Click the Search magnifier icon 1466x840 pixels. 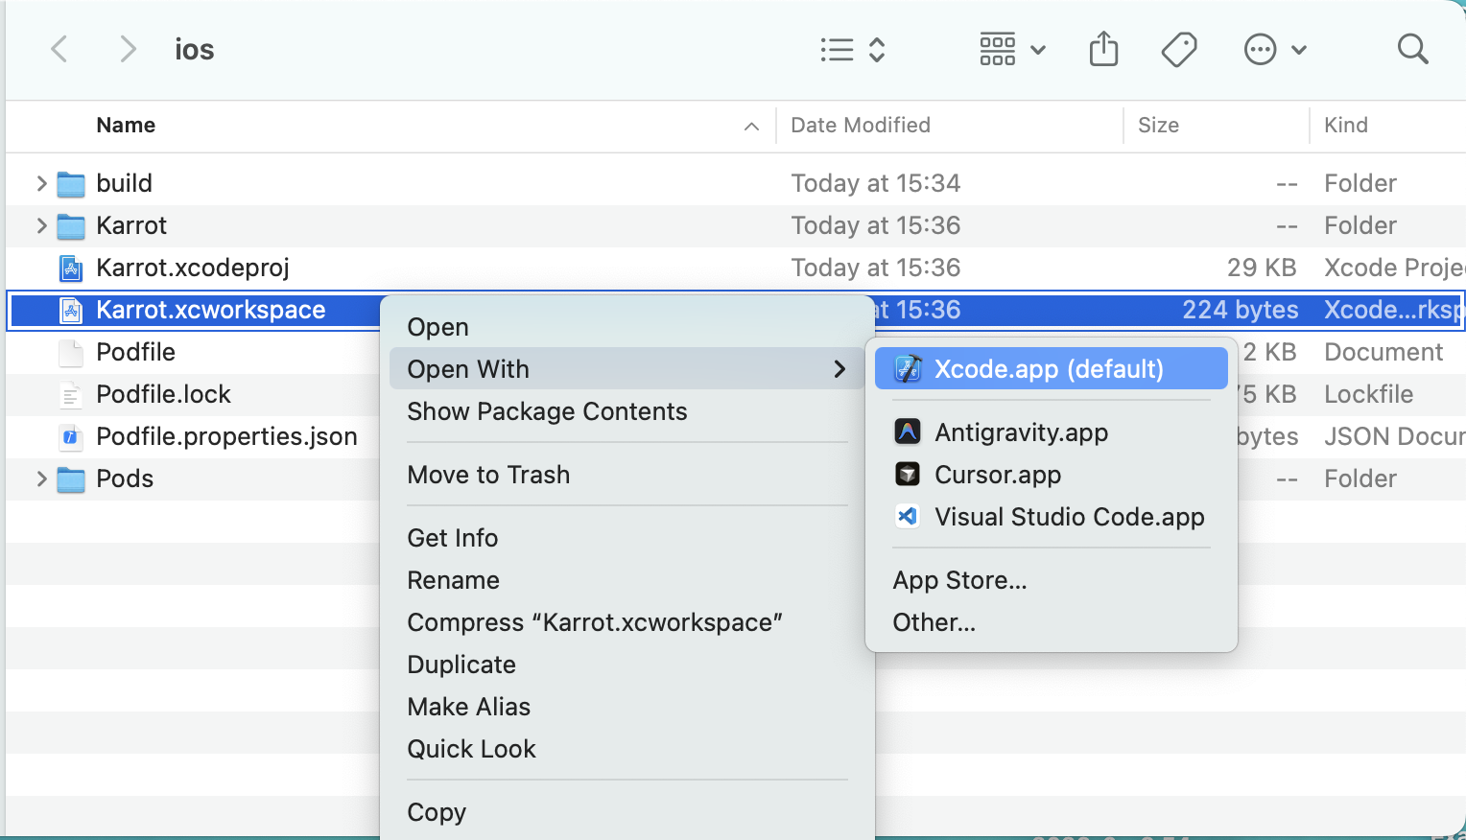[1412, 49]
